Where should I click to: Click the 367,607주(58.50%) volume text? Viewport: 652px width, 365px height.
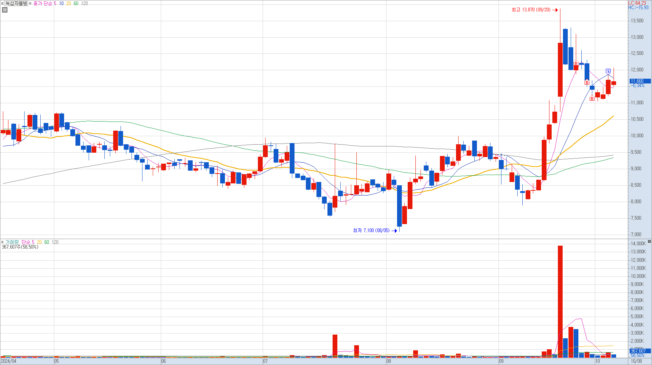pos(20,247)
